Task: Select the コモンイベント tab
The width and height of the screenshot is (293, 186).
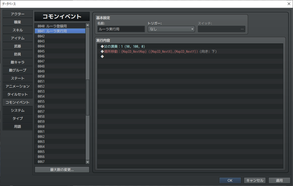Action: coord(17,102)
